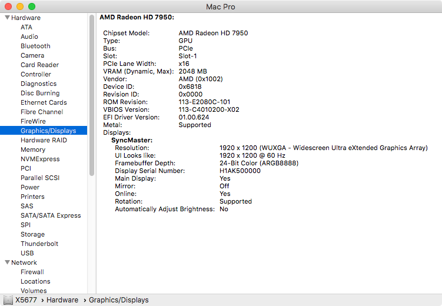This screenshot has height=306, width=442.
Task: Click the sidebar vertical scrollbar
Action: point(92,95)
